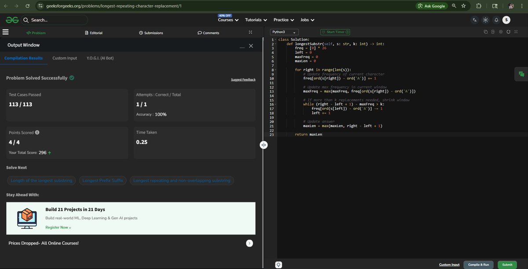Open Longest Prefix Suffix problem
This screenshot has height=269, width=528.
(104, 180)
